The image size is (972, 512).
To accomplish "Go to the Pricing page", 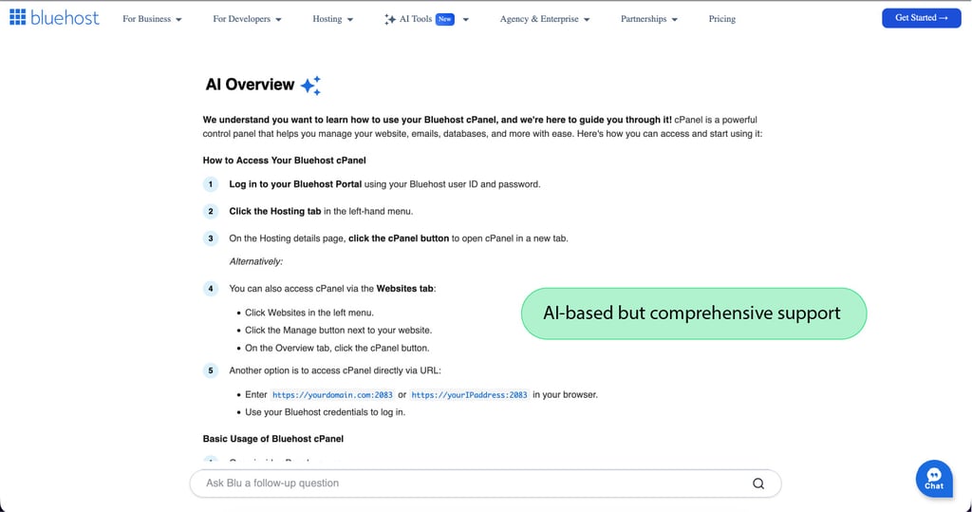I will pos(722,19).
